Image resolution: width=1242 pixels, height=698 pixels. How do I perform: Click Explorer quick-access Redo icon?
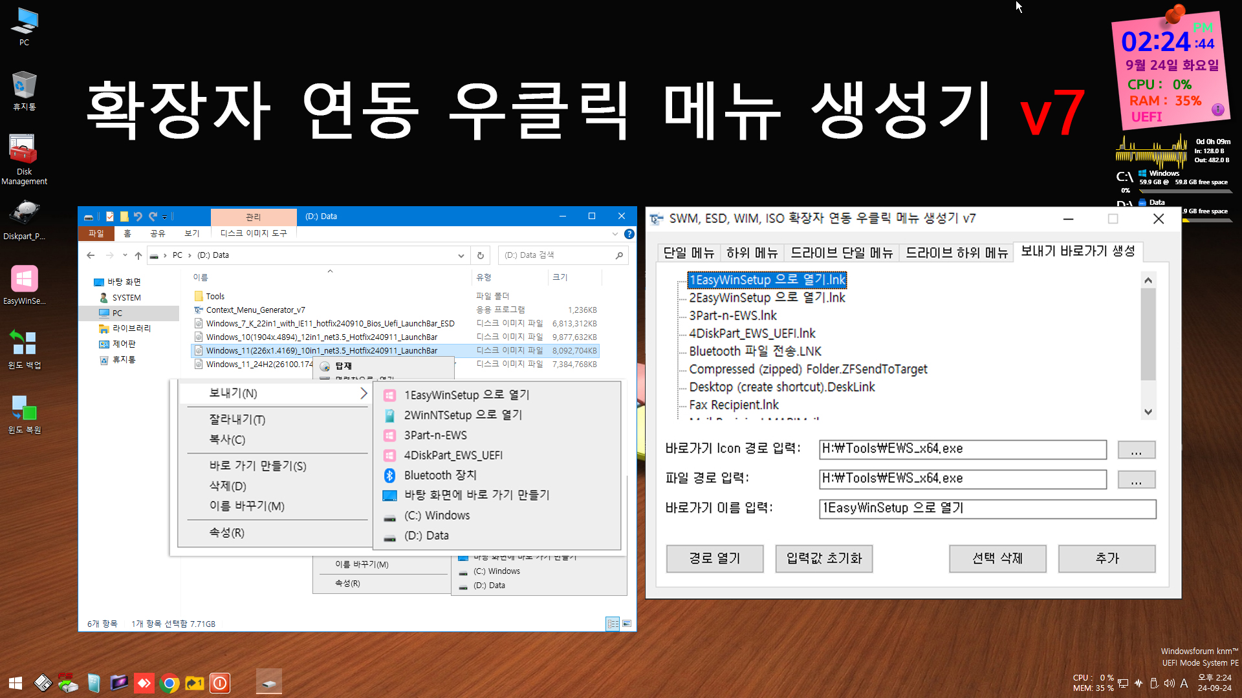(x=153, y=217)
